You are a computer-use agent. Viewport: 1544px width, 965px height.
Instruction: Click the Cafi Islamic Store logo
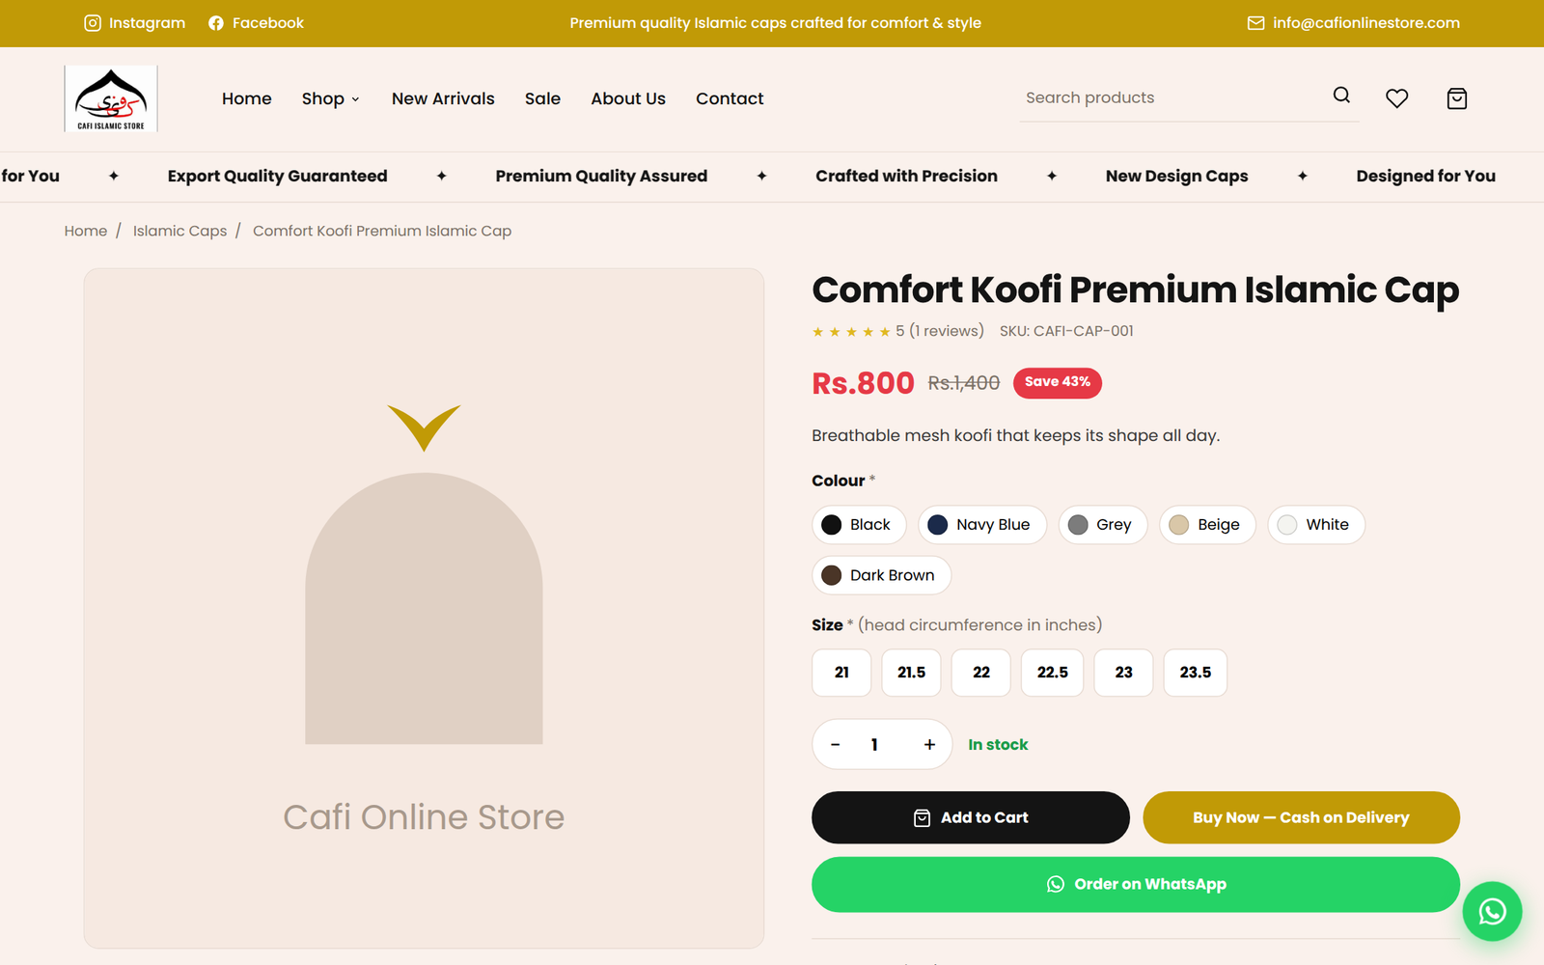[111, 98]
